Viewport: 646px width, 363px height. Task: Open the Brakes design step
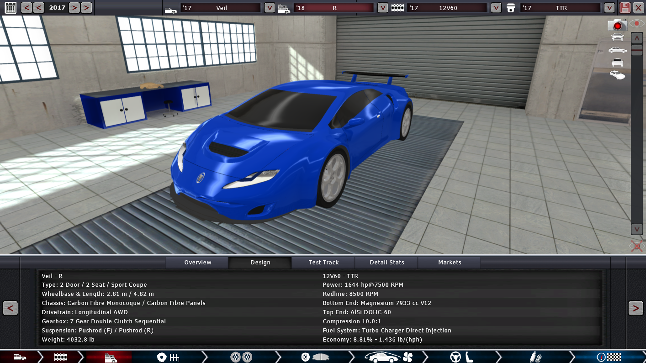(x=315, y=357)
